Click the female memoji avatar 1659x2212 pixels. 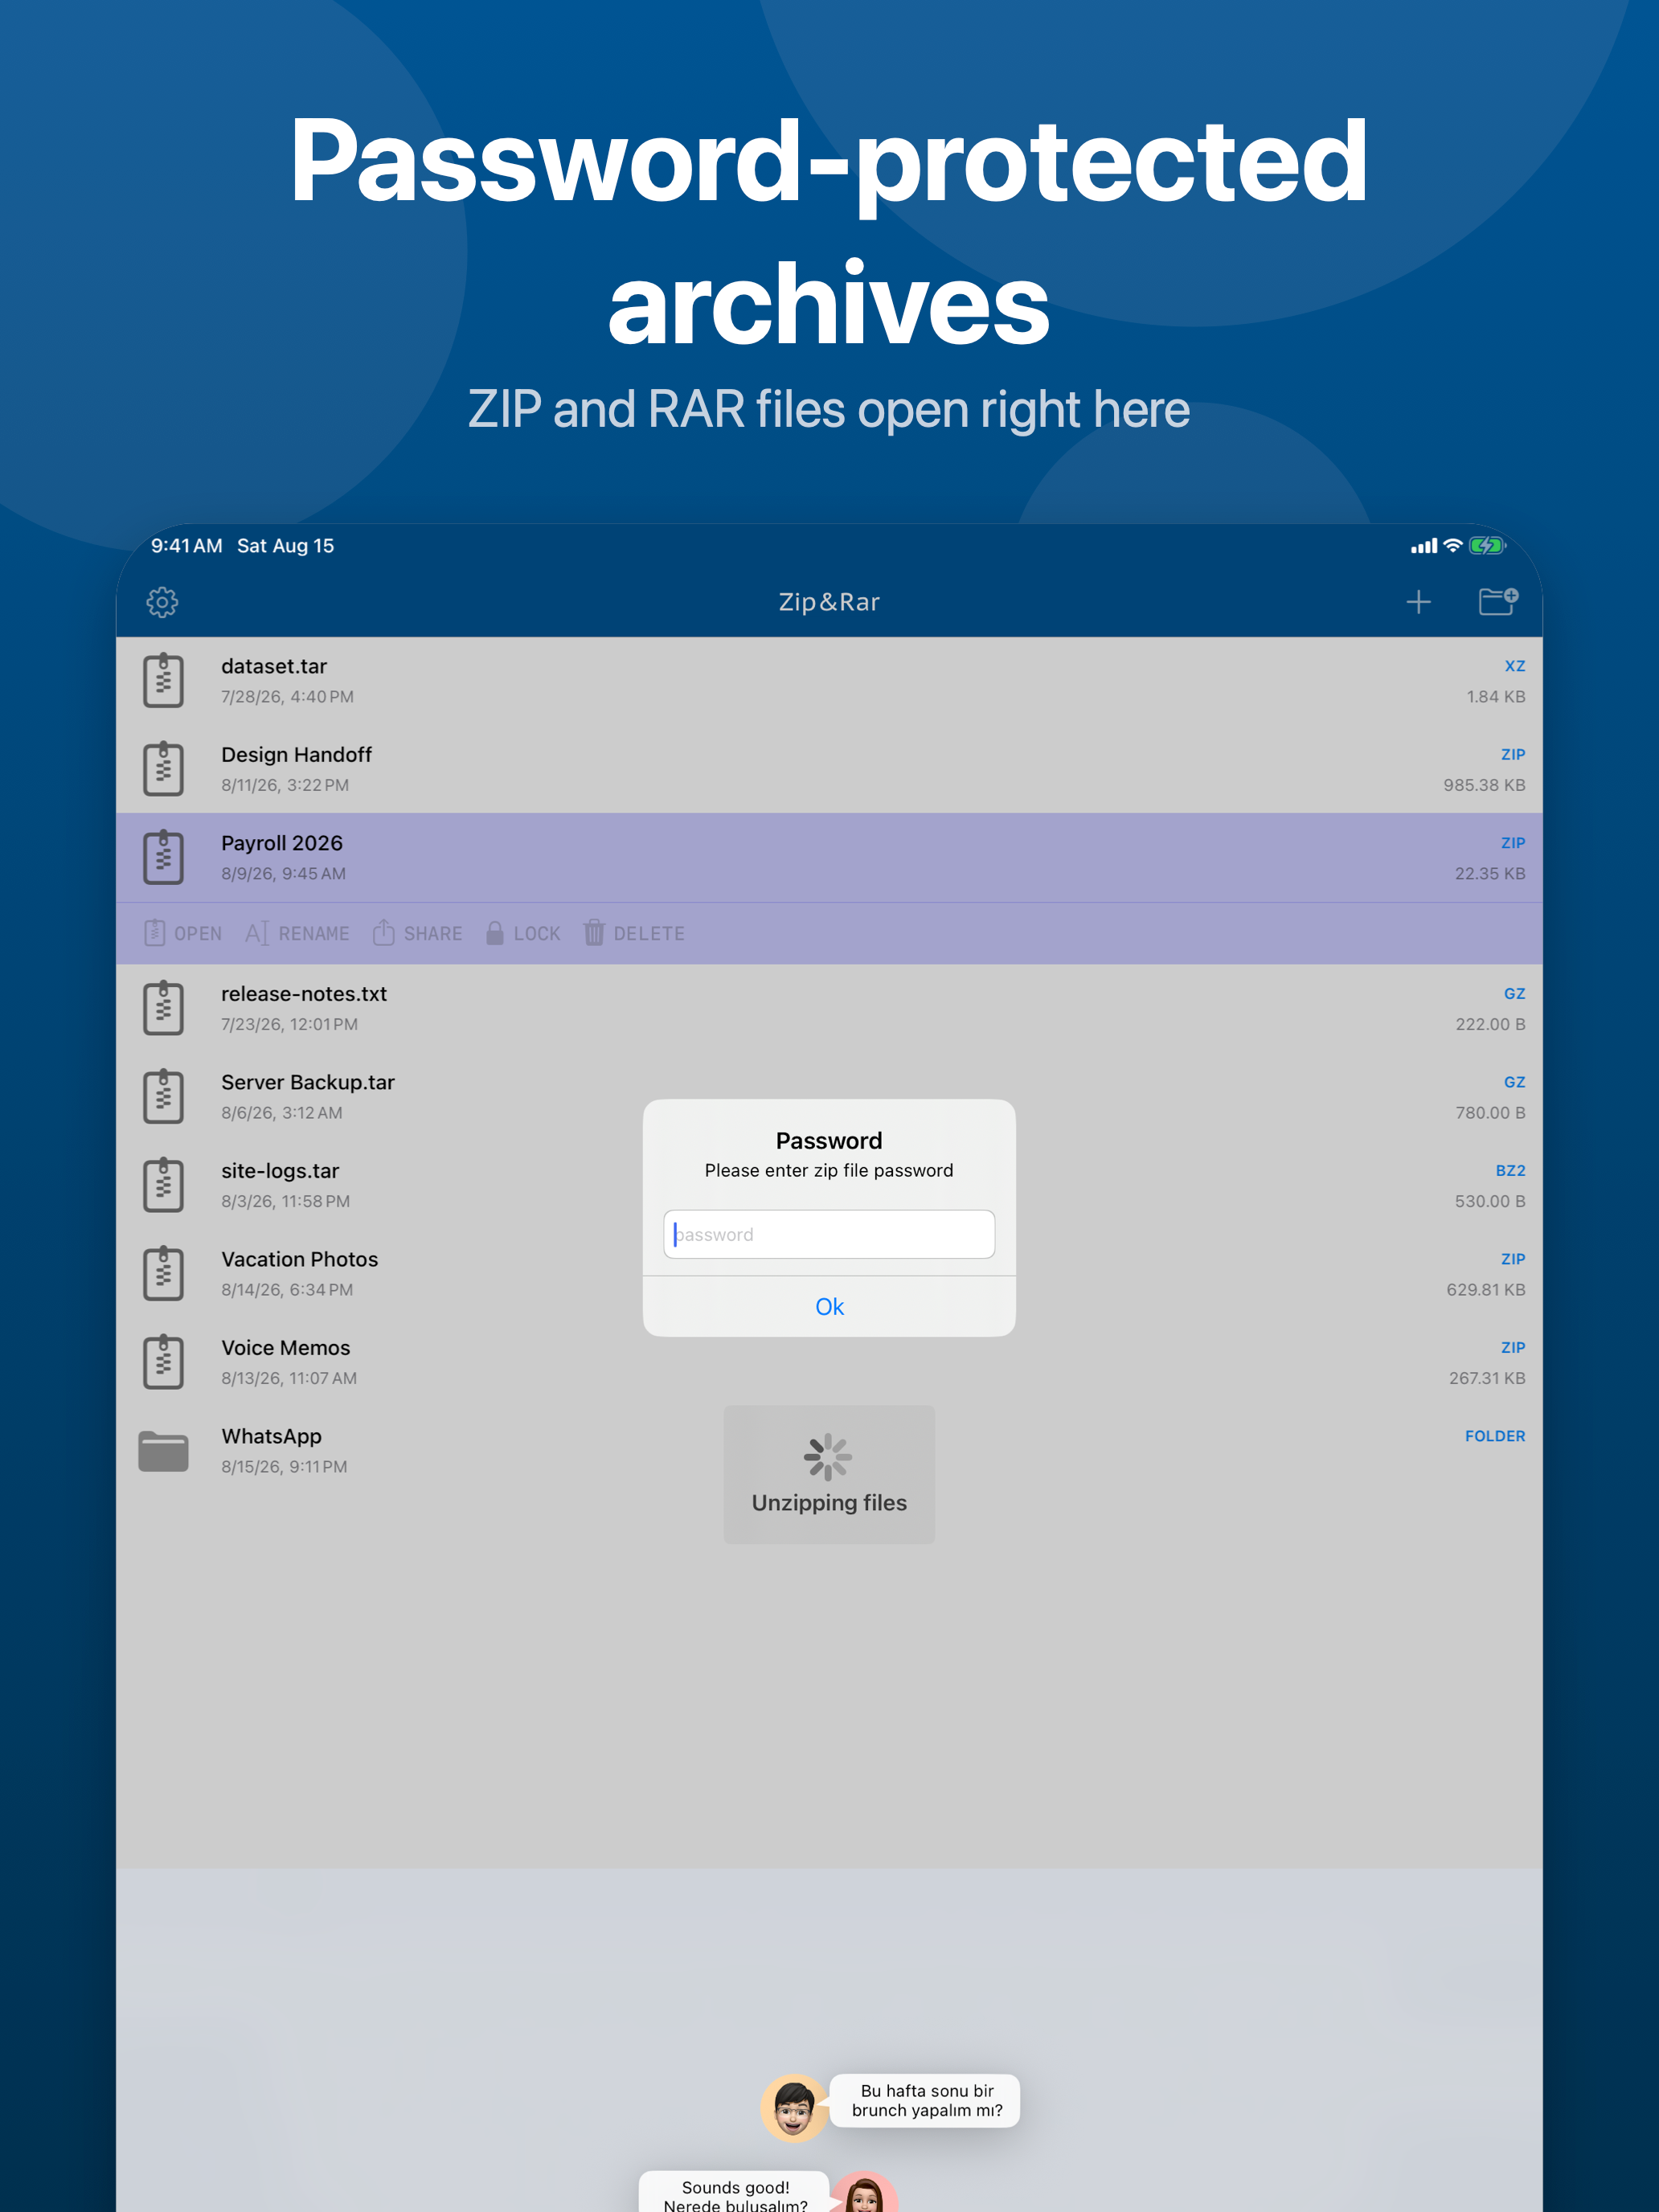(865, 2192)
